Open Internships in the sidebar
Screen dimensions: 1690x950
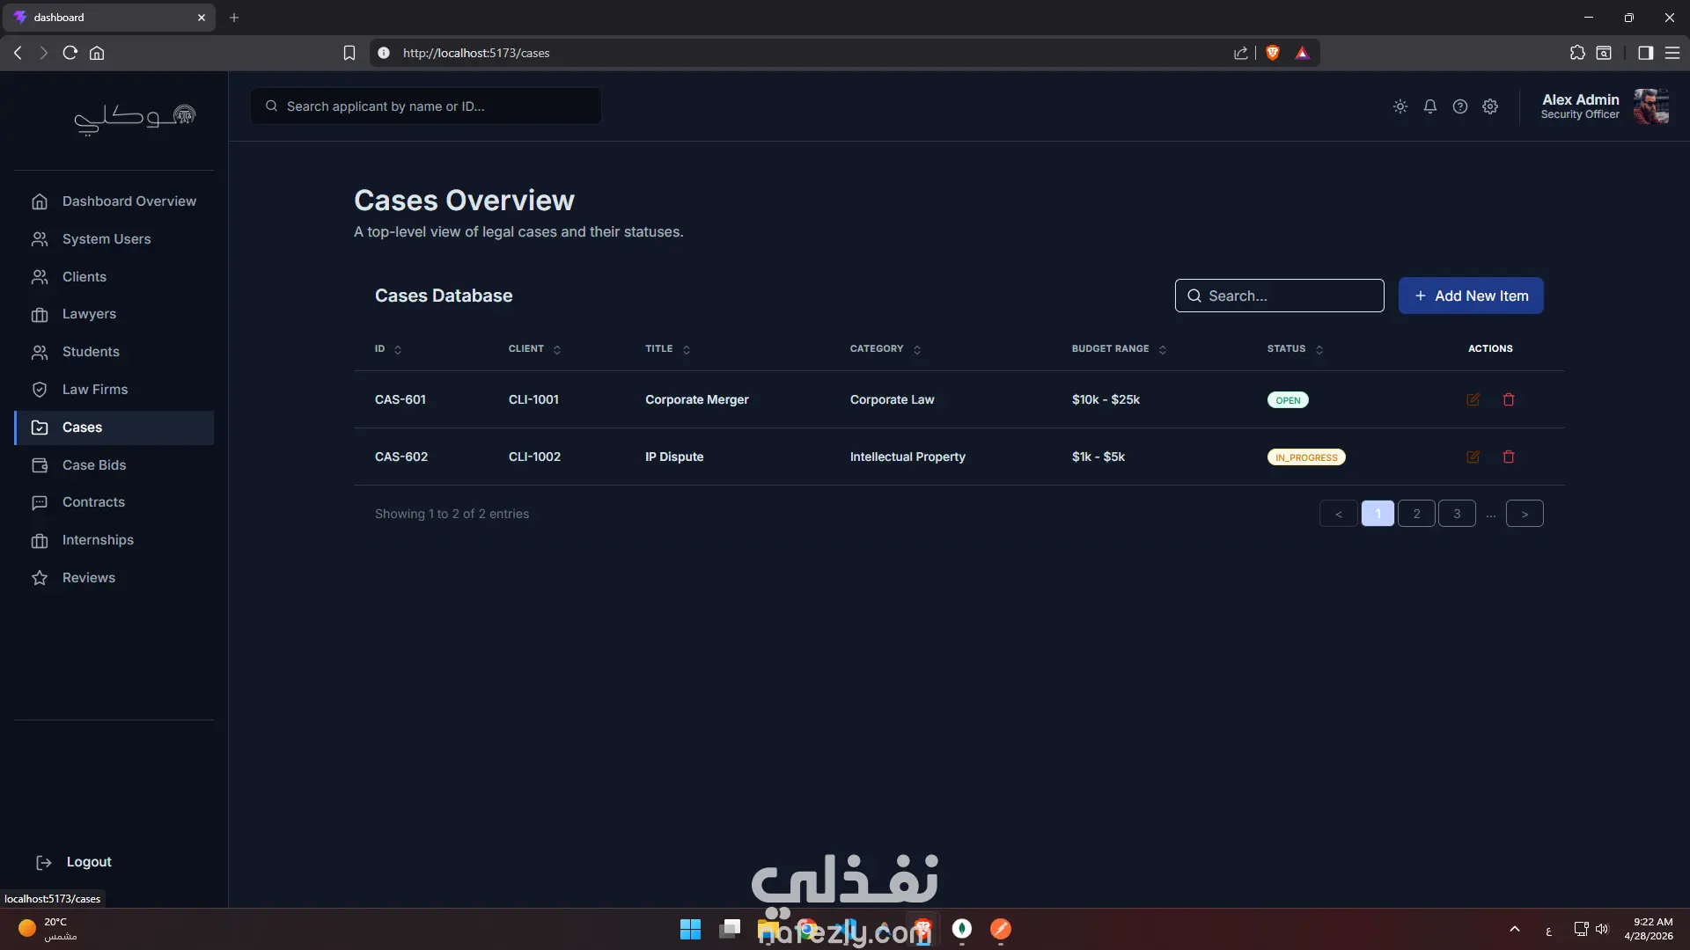(x=114, y=540)
